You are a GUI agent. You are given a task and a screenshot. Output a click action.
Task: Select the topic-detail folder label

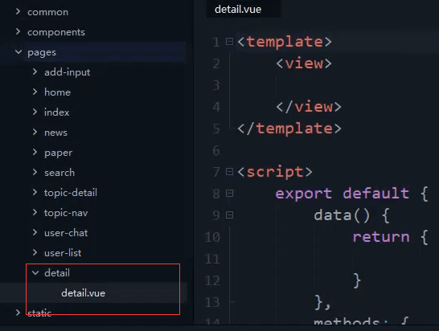[x=71, y=193]
